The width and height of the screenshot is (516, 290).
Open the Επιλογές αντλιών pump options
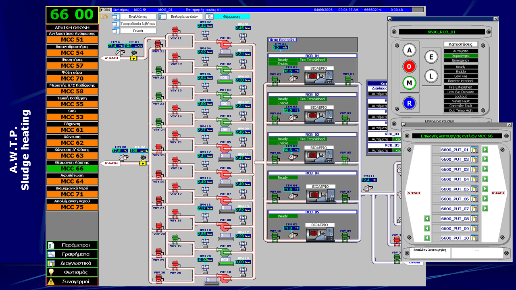pos(184,17)
